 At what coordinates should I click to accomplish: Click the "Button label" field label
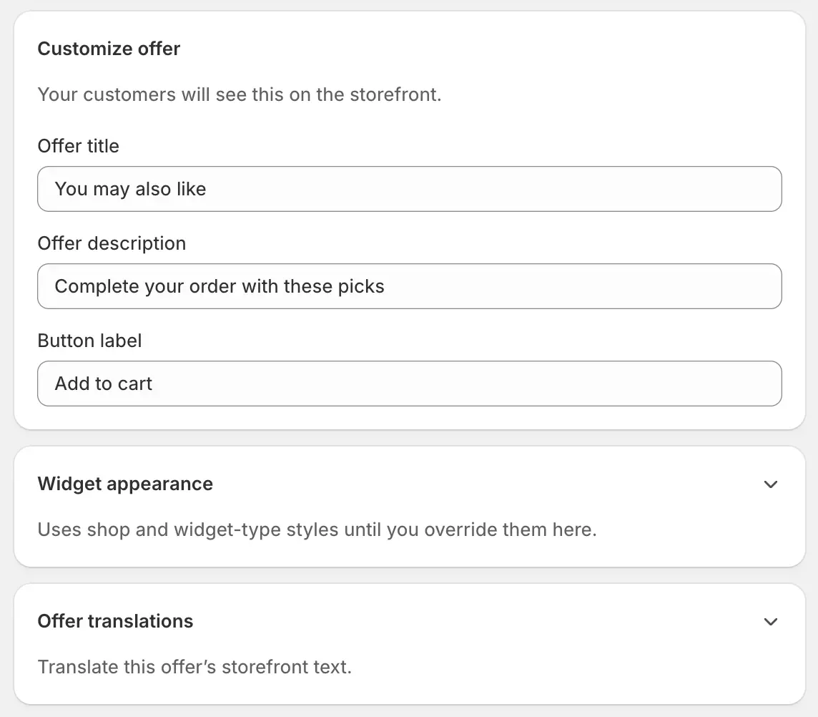[89, 341]
